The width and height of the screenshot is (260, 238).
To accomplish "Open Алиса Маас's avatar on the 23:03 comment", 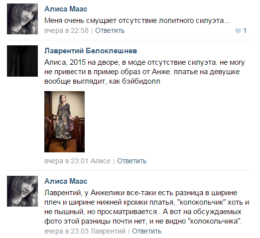I will (22, 191).
